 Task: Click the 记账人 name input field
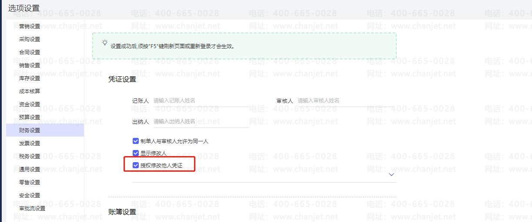[201, 101]
